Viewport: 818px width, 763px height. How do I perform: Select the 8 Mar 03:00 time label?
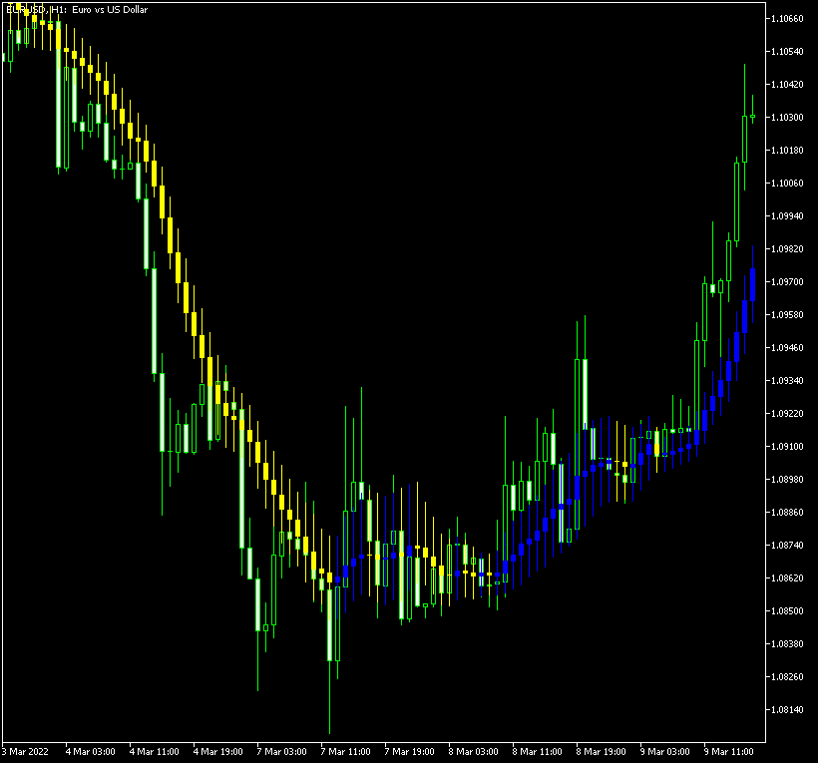point(474,751)
